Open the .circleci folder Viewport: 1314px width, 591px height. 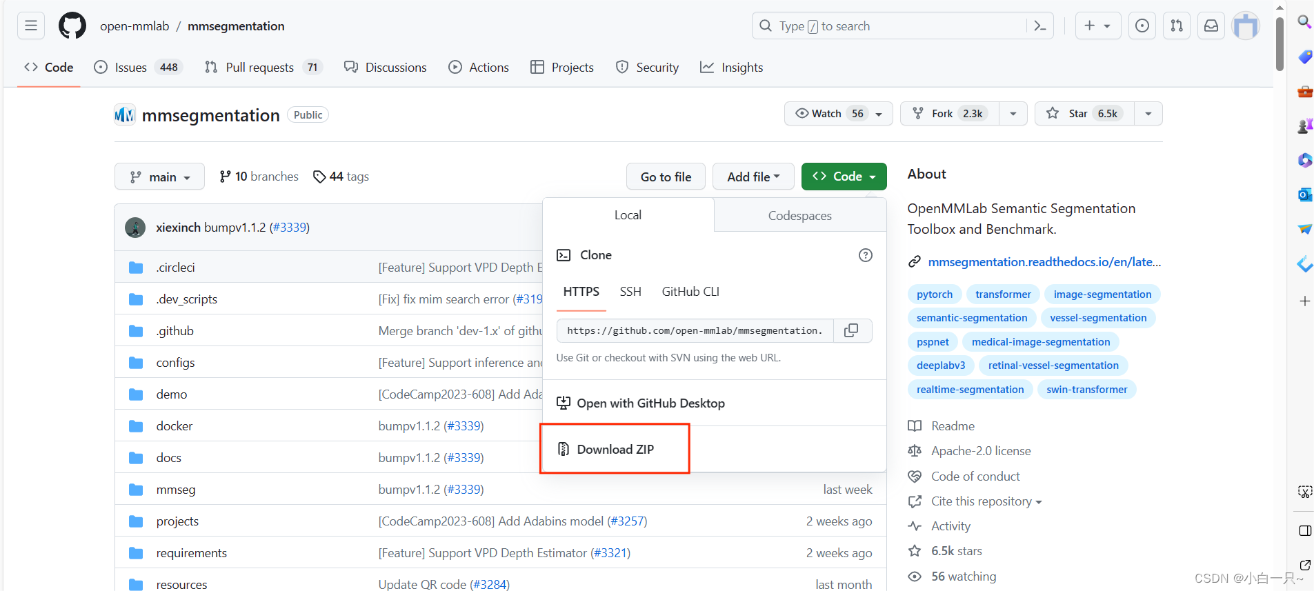(x=175, y=268)
